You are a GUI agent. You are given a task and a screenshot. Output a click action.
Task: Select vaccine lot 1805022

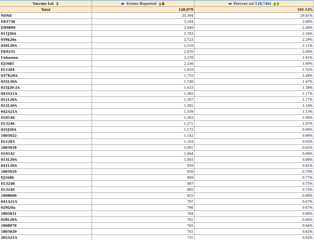[x=9, y=135]
